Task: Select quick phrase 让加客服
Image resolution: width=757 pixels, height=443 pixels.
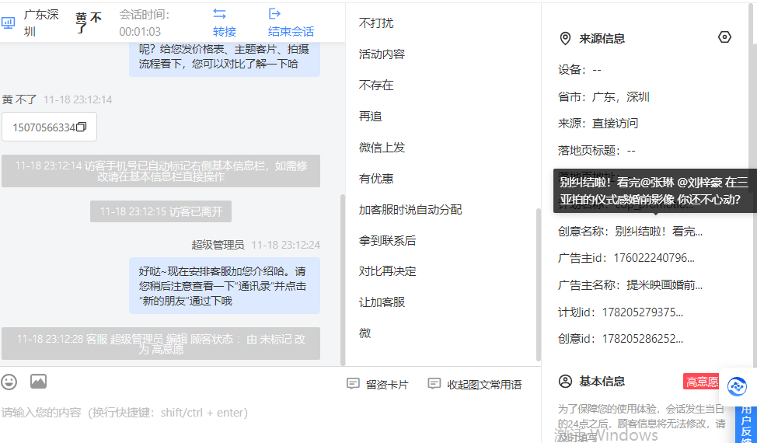Action: point(382,302)
